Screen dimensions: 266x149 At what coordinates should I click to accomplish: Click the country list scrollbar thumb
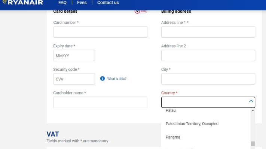(x=253, y=144)
